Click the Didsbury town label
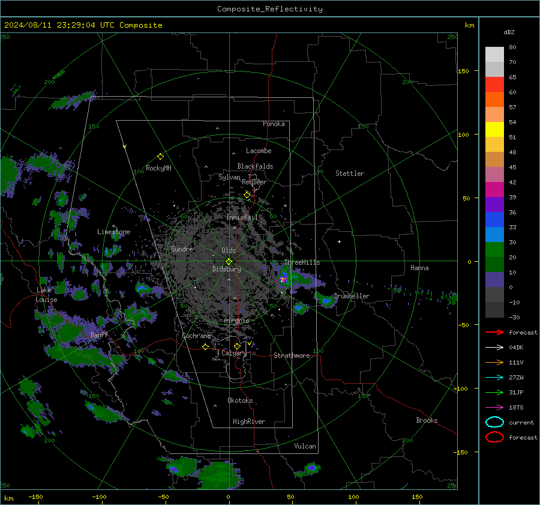The width and height of the screenshot is (540, 505). 226,269
